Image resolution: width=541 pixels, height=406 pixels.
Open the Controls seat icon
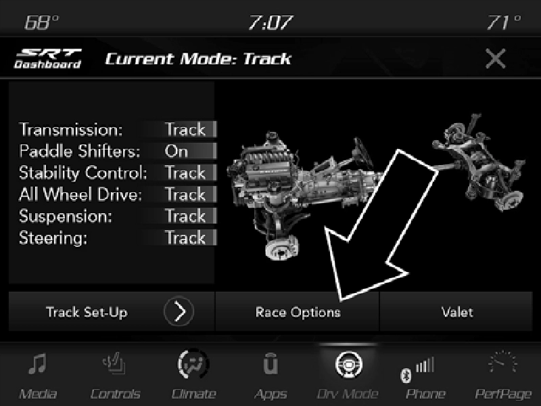click(x=114, y=363)
